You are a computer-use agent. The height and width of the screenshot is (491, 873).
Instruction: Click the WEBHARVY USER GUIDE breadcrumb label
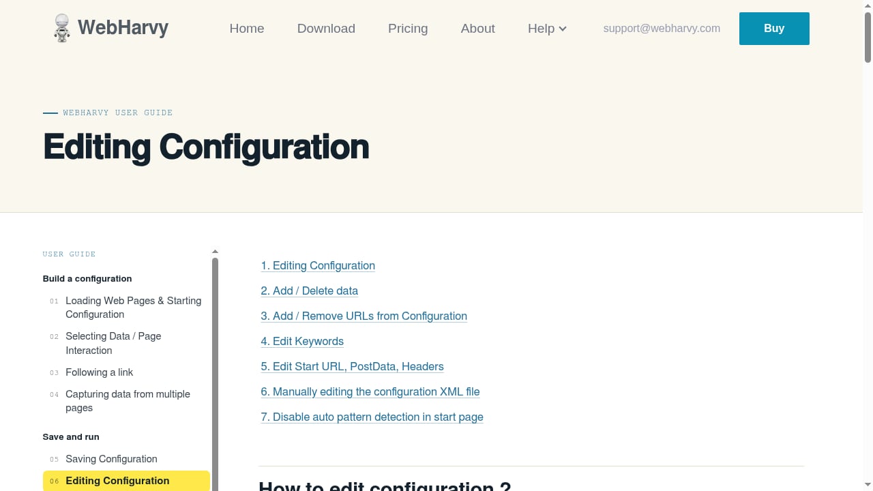118,113
